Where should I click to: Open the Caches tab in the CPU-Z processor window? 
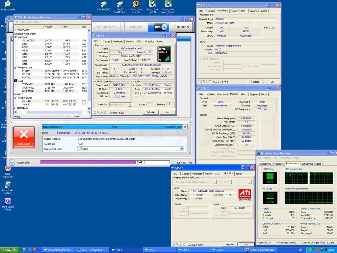(106, 41)
